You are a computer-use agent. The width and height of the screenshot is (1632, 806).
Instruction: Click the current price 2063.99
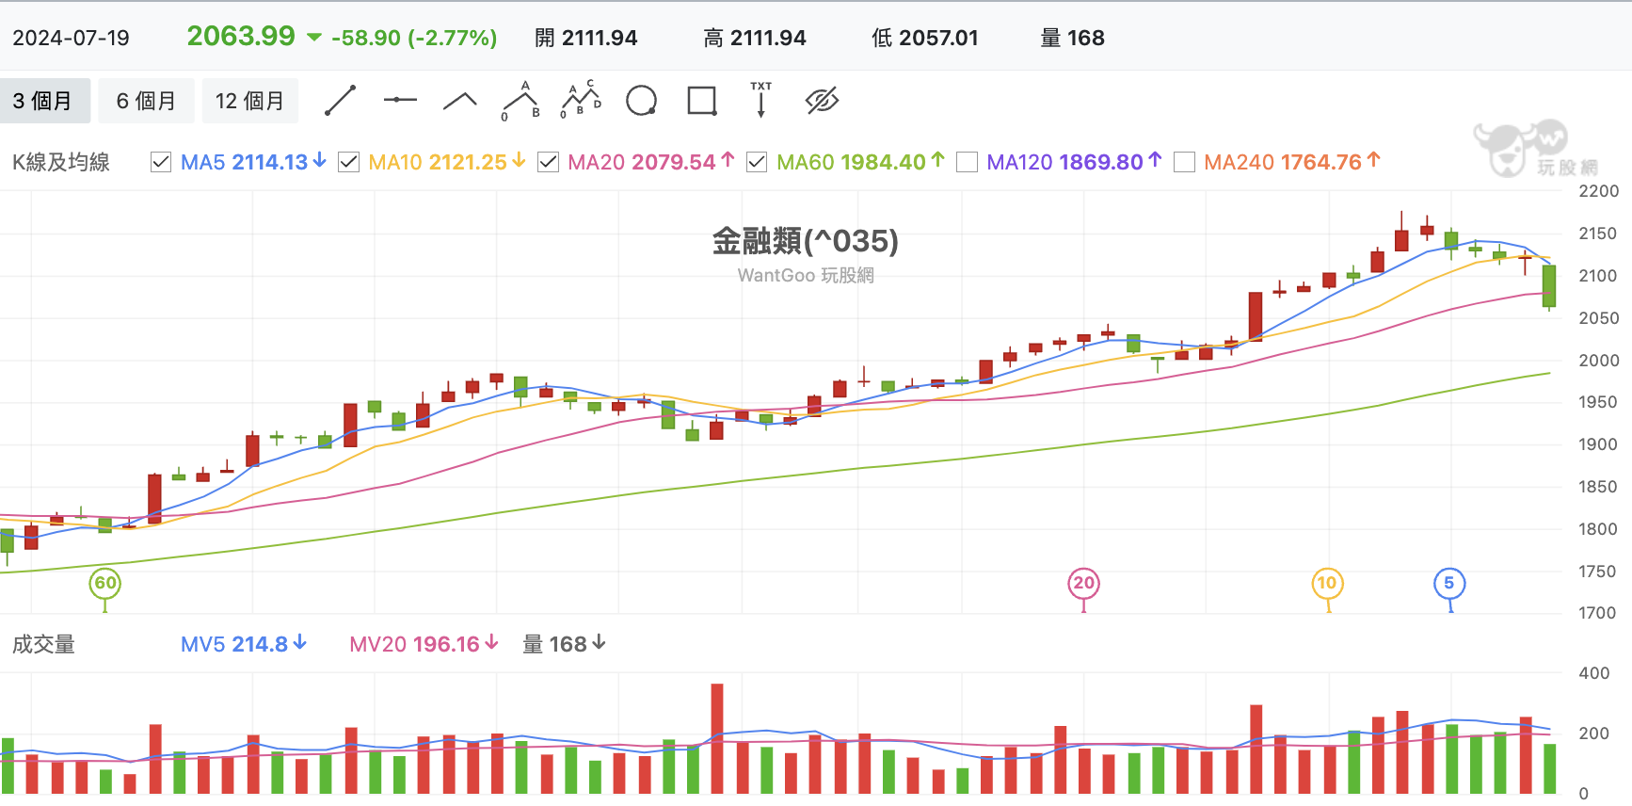(x=241, y=36)
